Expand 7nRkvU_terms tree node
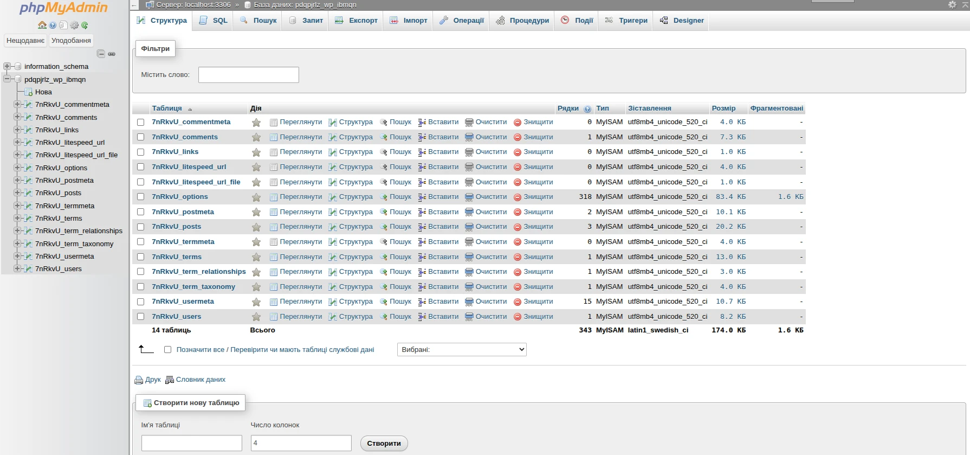970x455 pixels. click(17, 218)
